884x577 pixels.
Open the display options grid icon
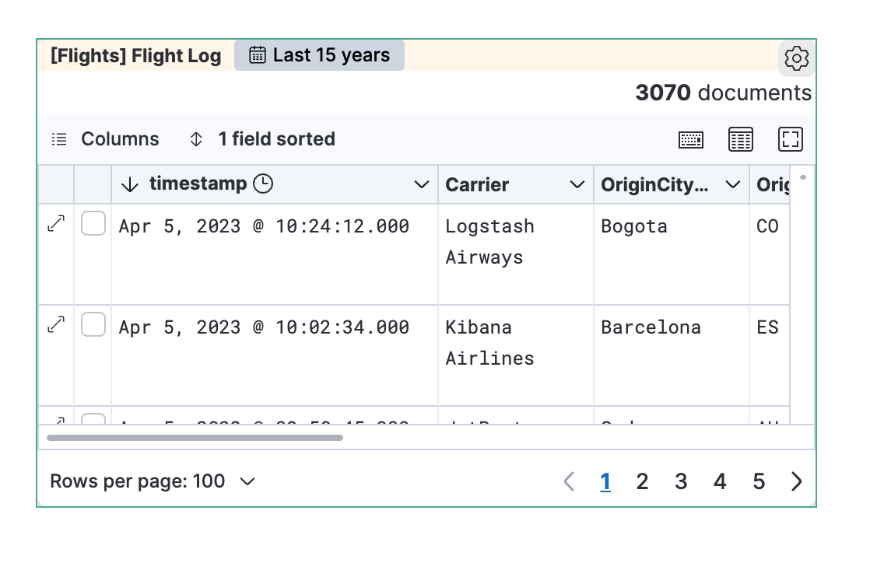click(740, 139)
